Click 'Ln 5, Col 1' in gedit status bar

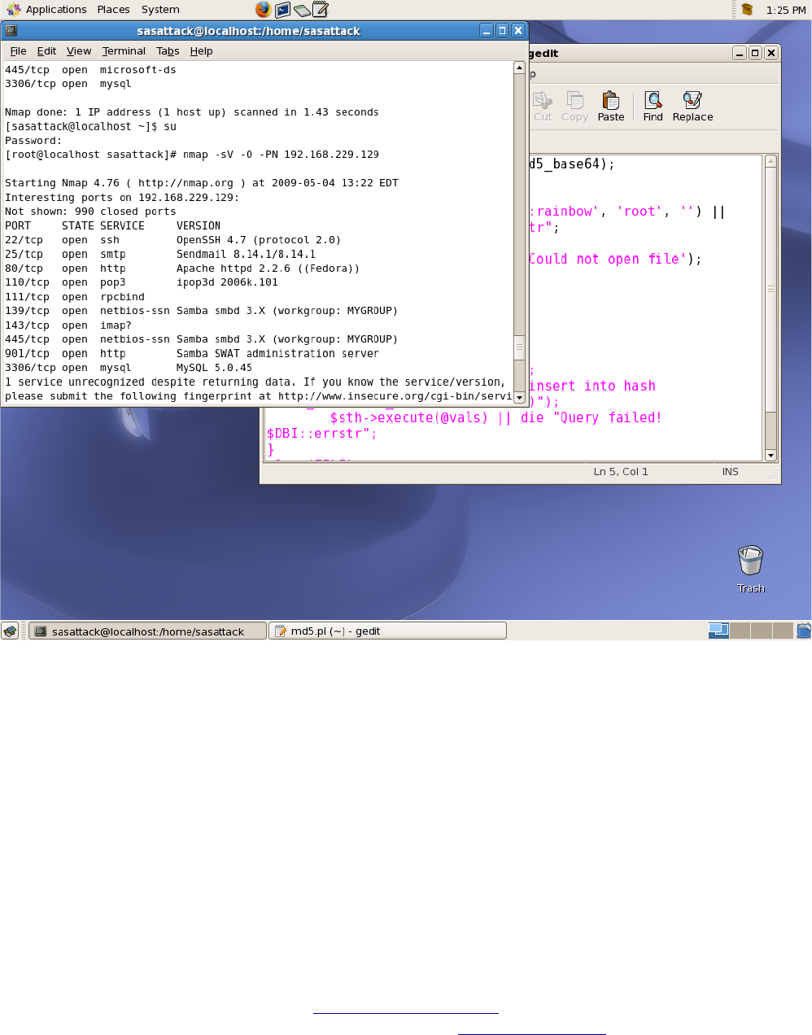pos(621,472)
